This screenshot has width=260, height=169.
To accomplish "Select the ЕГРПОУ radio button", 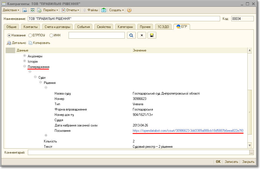I will [30, 35].
